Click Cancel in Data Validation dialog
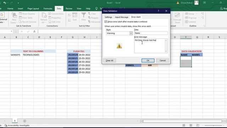 162,60
